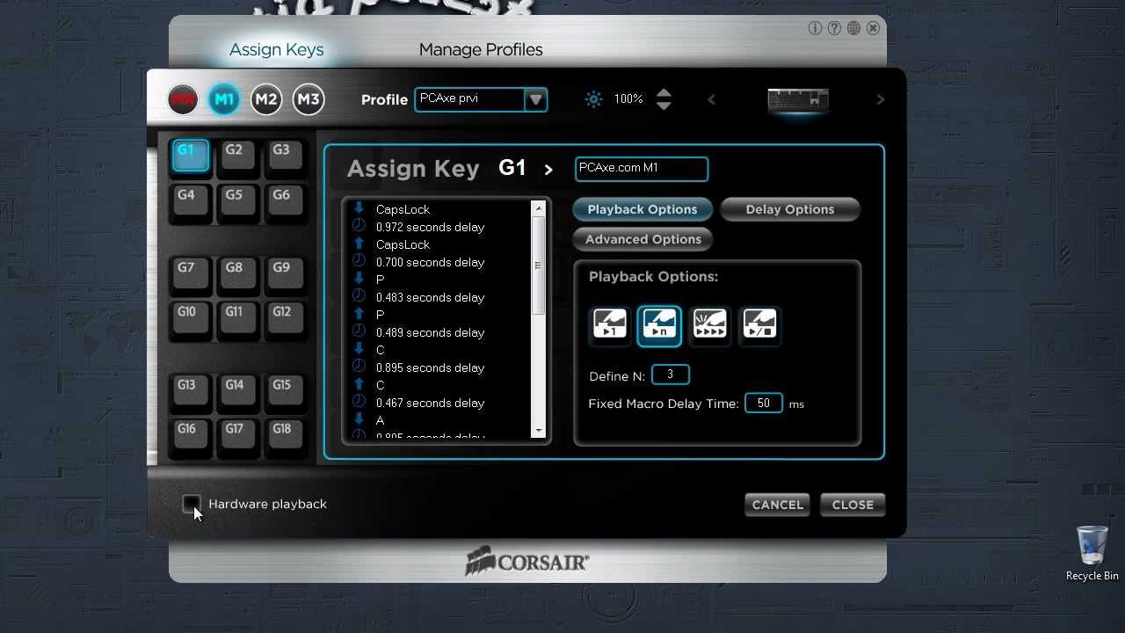This screenshot has height=633, width=1125.
Task: Select the G8 macro key
Action: [238, 273]
